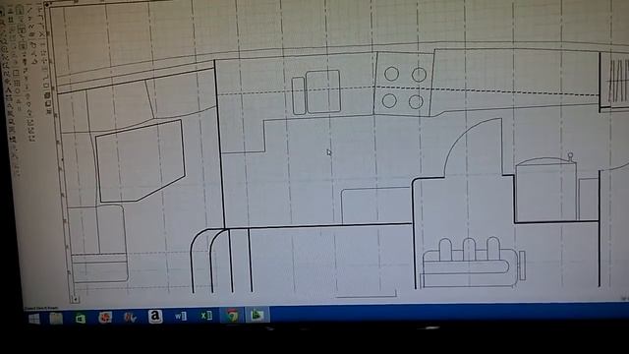This screenshot has height=354, width=629.
Task: Open Microsoft Excel from the taskbar
Action: pyautogui.click(x=206, y=316)
